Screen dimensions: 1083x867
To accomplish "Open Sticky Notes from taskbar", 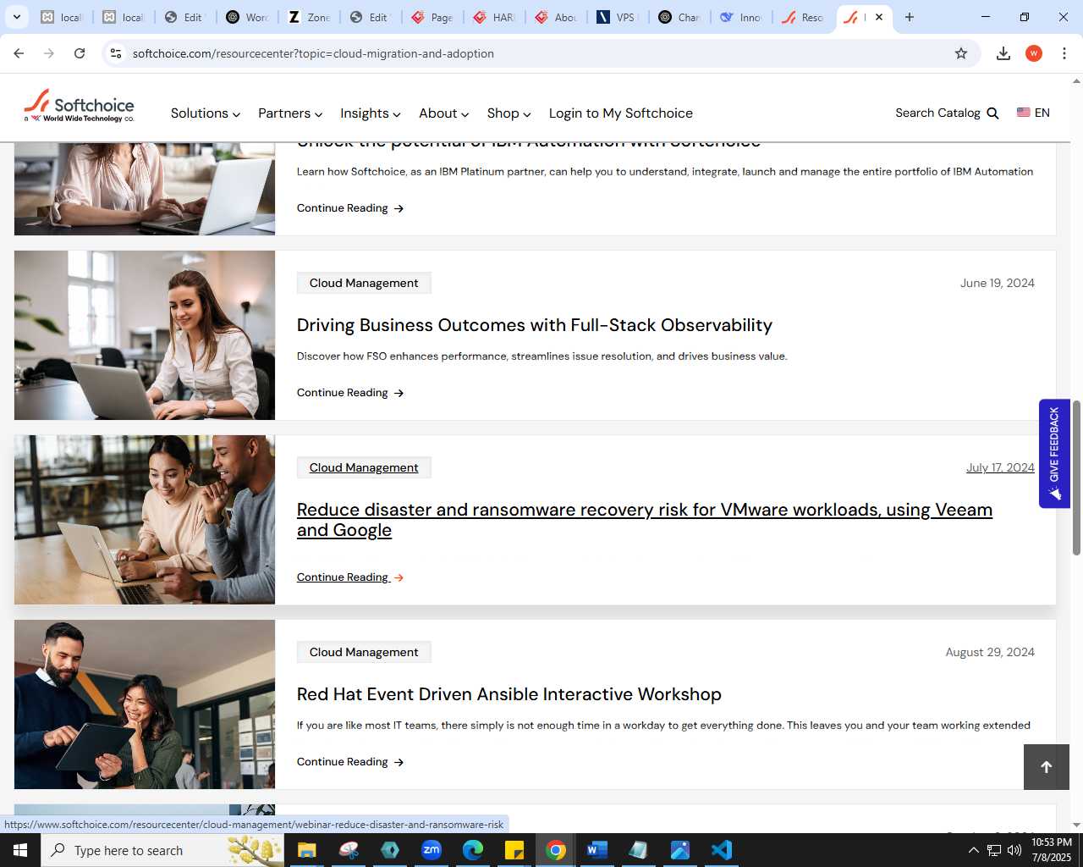I will (x=514, y=850).
